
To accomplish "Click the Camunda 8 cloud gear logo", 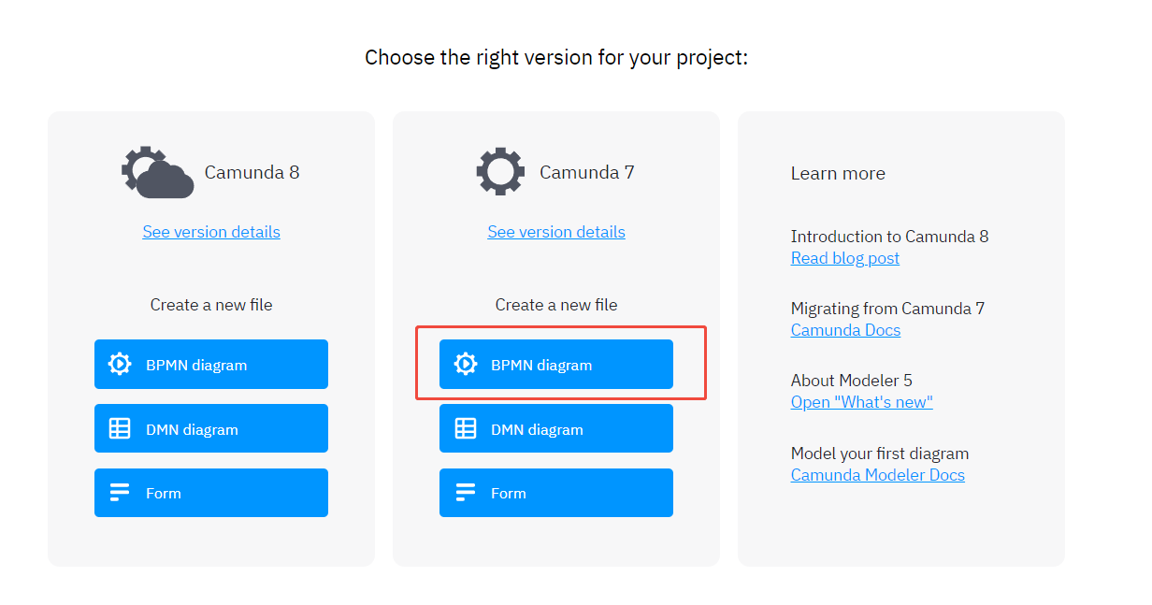I will click(x=158, y=172).
